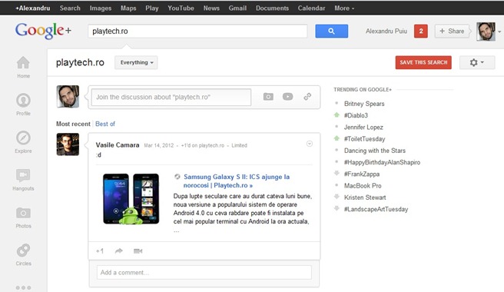This screenshot has width=504, height=292.
Task: Open the Jennifer Lopez trending topic
Action: [363, 127]
